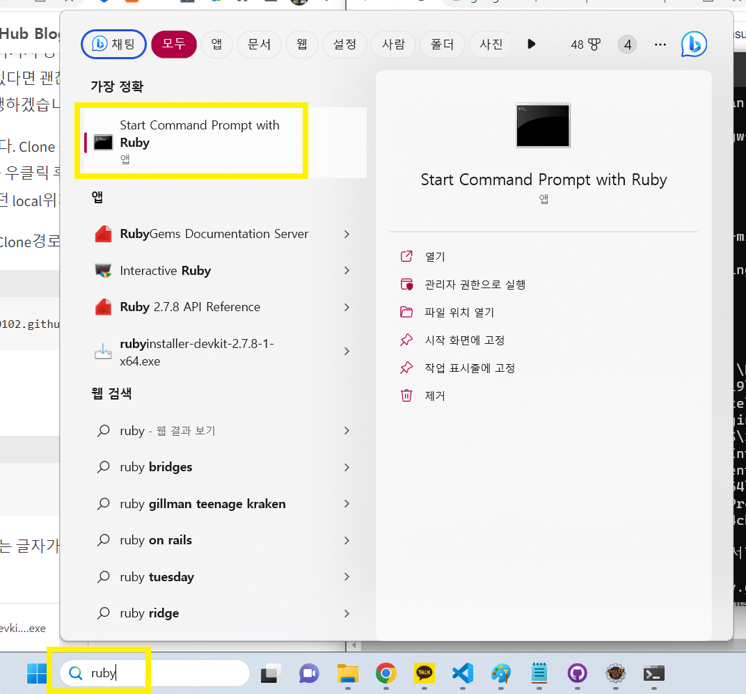Open File Explorer from the taskbar
This screenshot has height=694, width=746.
[x=348, y=673]
